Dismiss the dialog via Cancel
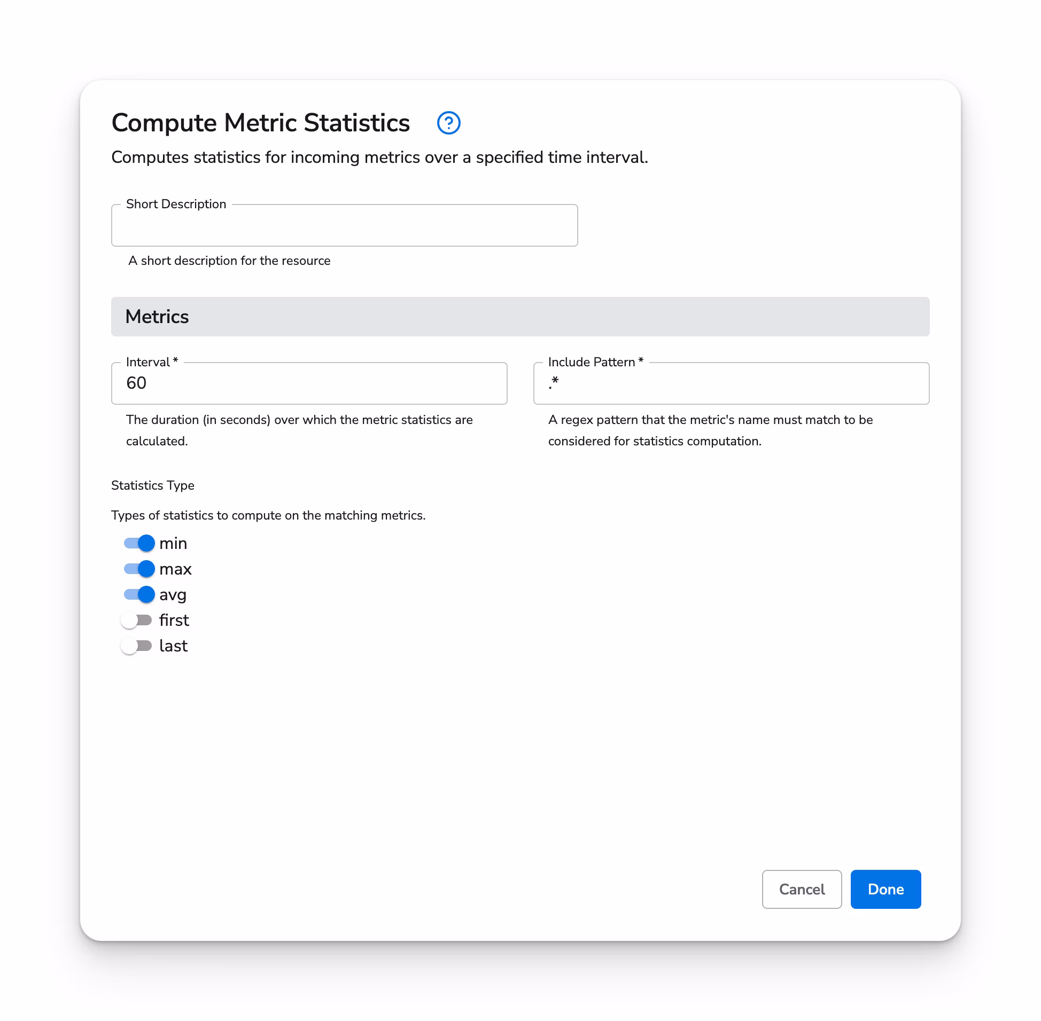The width and height of the screenshot is (1041, 1021). tap(802, 889)
